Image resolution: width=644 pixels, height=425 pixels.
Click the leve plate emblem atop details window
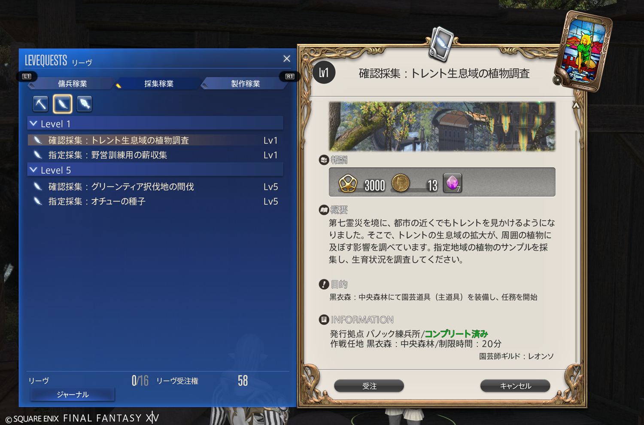tap(441, 43)
